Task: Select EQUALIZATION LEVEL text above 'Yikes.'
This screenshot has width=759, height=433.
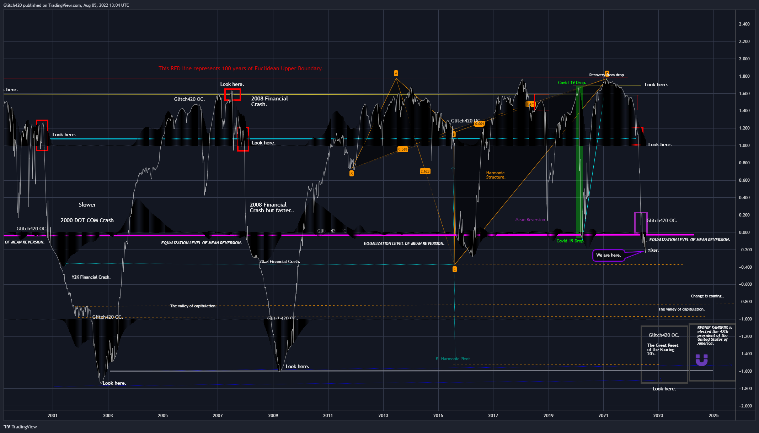Action: 689,240
